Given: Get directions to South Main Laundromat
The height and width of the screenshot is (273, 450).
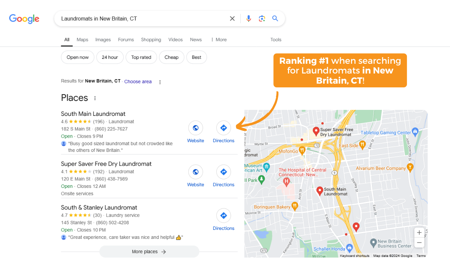Looking at the screenshot, I should pyautogui.click(x=223, y=128).
